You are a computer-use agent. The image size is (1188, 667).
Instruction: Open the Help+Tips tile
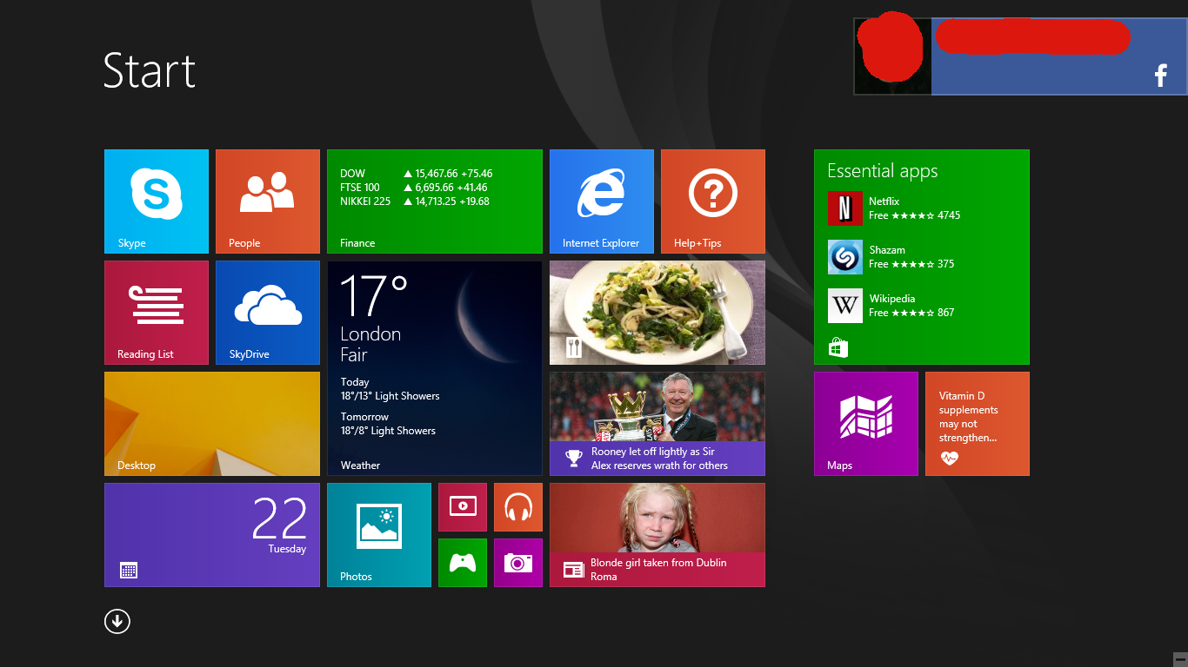713,201
